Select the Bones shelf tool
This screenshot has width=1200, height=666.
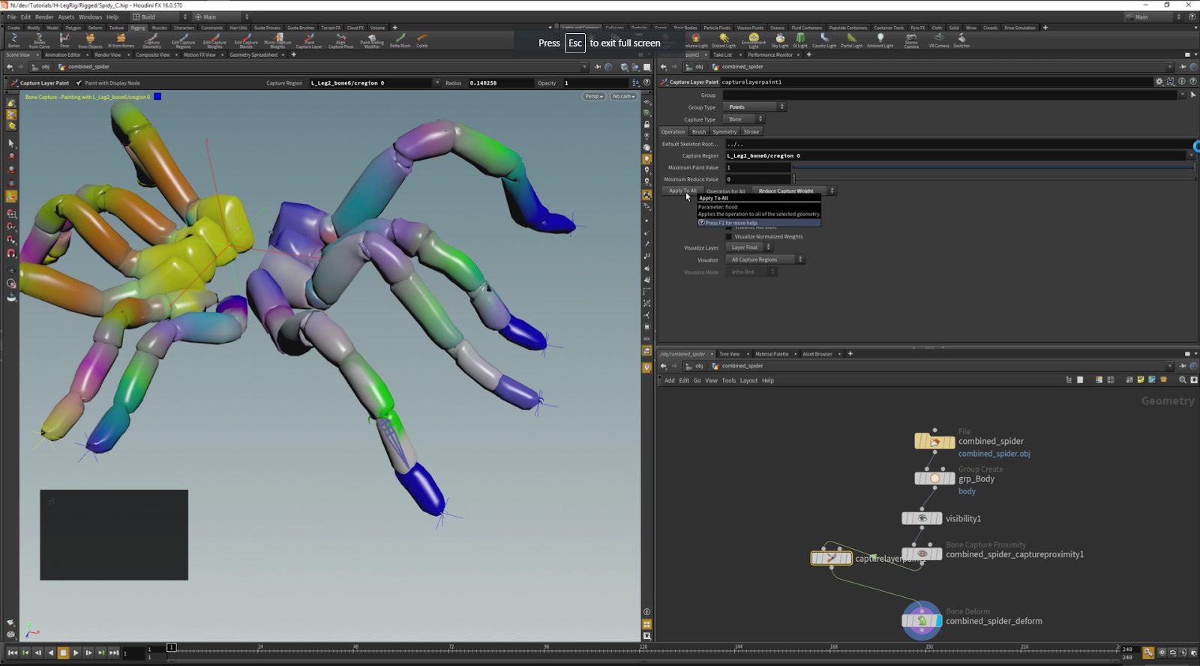point(13,40)
